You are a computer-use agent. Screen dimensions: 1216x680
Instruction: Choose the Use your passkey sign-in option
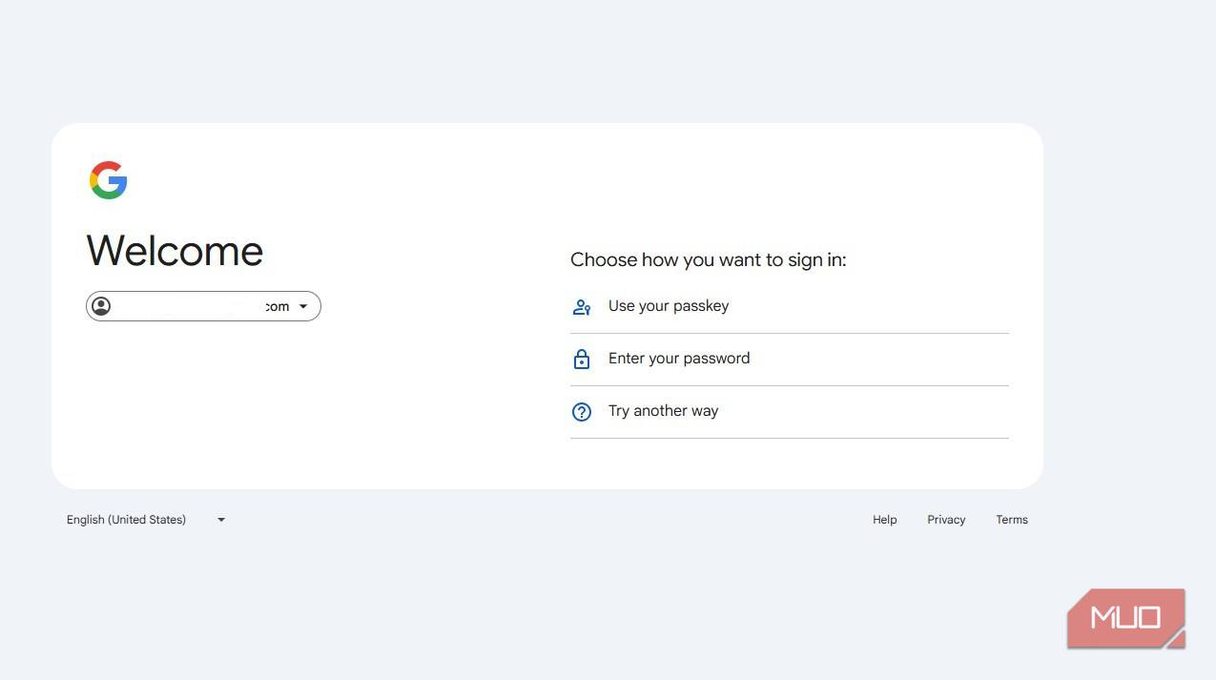coord(668,305)
